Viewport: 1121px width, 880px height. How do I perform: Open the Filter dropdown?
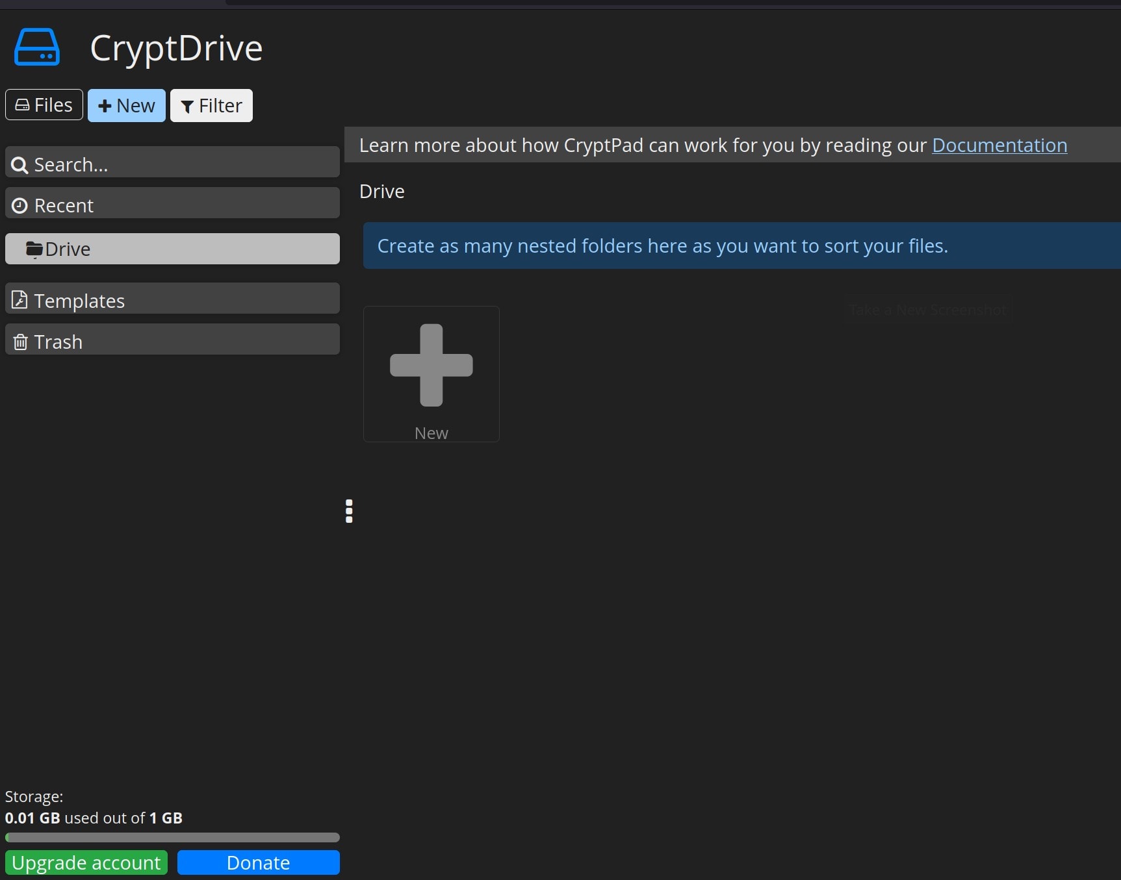click(211, 105)
